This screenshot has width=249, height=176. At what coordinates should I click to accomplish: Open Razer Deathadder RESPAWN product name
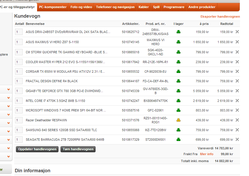(46, 120)
